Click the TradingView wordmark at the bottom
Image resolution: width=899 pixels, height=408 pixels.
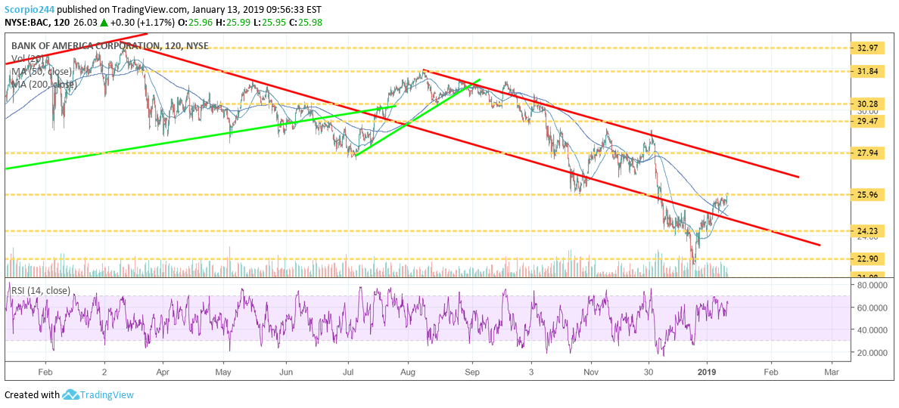tap(107, 394)
